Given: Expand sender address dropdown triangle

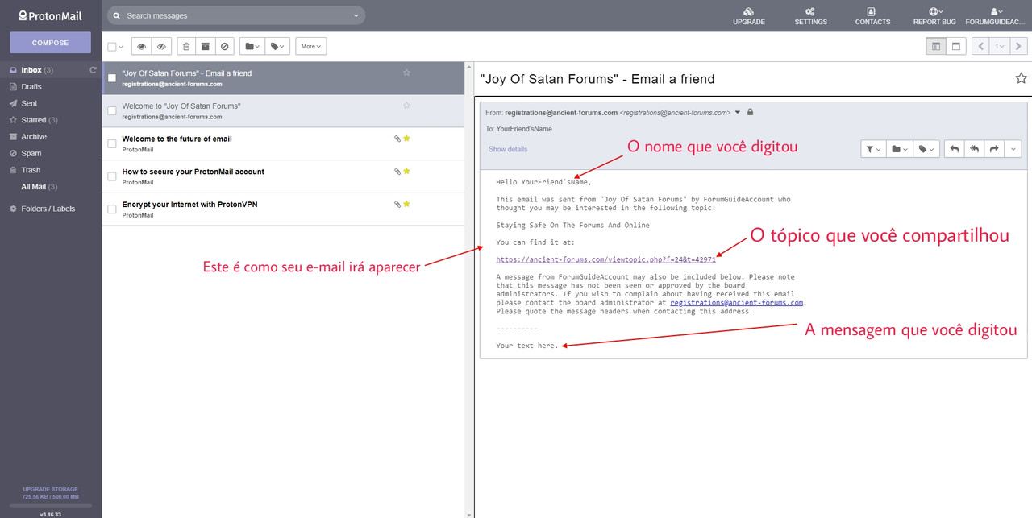Looking at the screenshot, I should tap(737, 113).
